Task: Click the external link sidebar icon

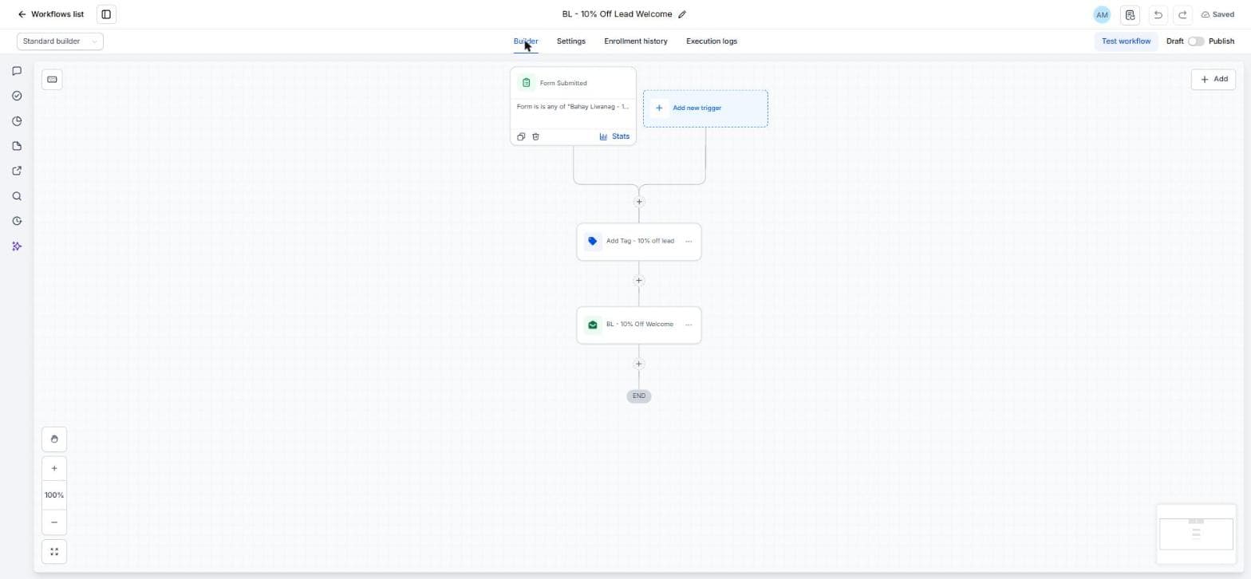Action: point(17,171)
